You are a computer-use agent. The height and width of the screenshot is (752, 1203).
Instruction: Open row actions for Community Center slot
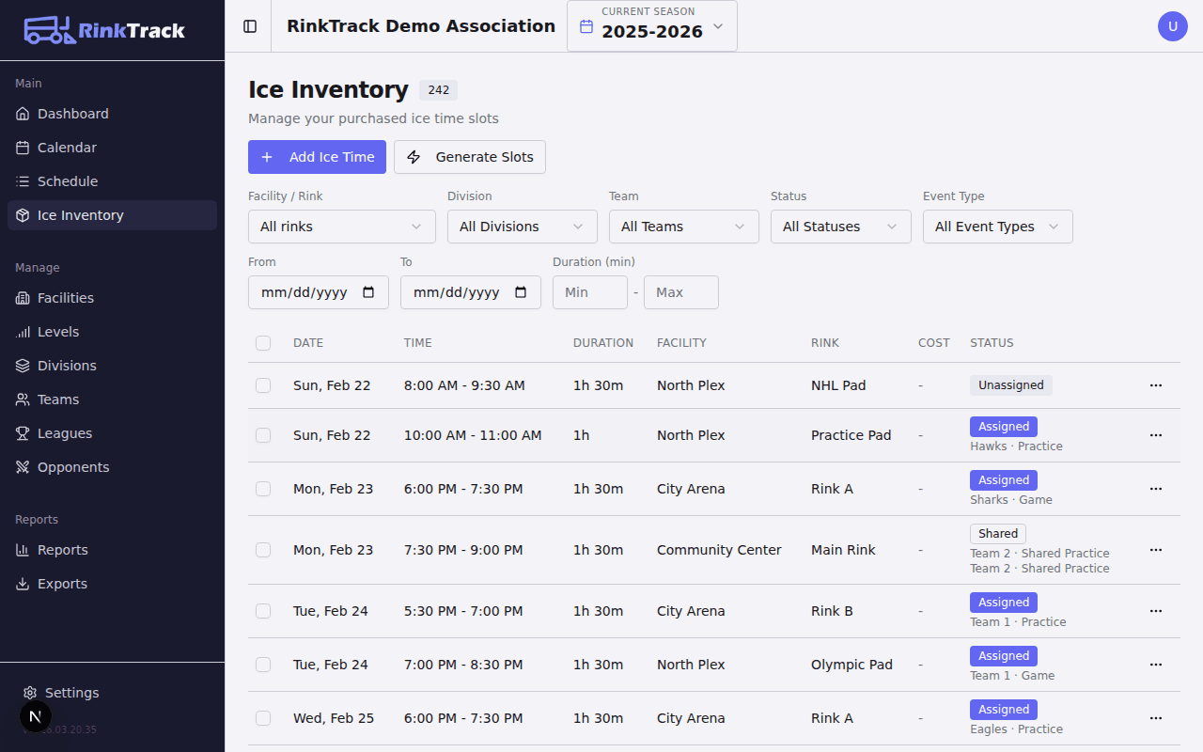coord(1155,550)
